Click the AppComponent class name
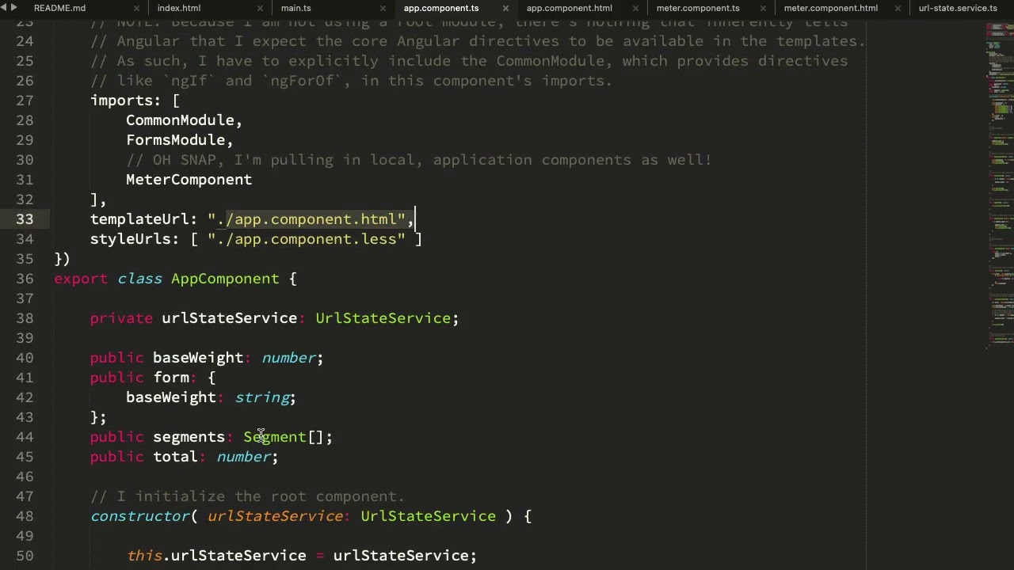 tap(225, 279)
